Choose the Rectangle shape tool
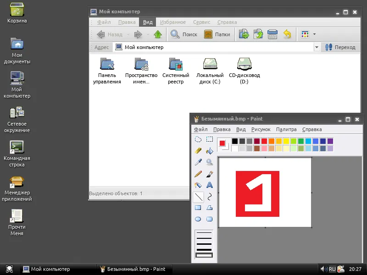Image resolution: width=367 pixels, height=275 pixels. pos(198,208)
